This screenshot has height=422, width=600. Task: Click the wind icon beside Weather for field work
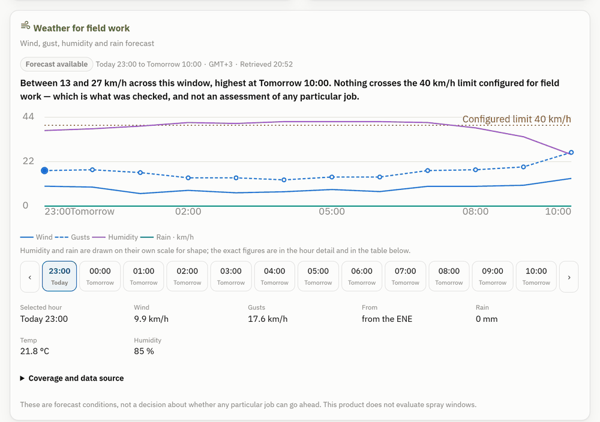(25, 25)
